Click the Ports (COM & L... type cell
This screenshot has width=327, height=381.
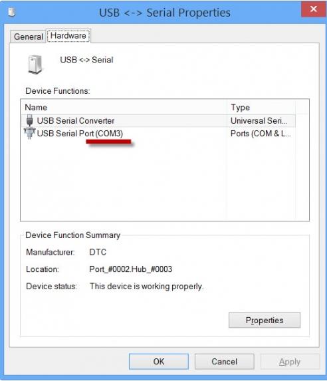coord(261,134)
